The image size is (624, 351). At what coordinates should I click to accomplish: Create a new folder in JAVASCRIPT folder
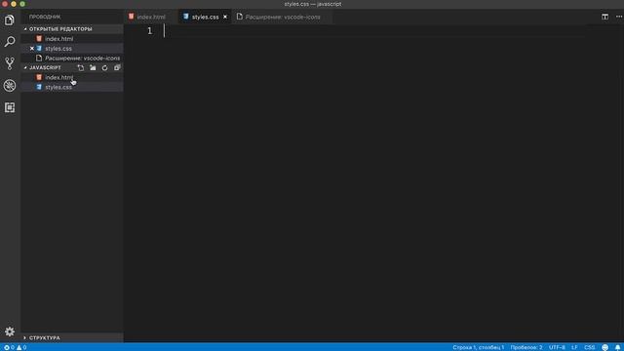coord(93,67)
